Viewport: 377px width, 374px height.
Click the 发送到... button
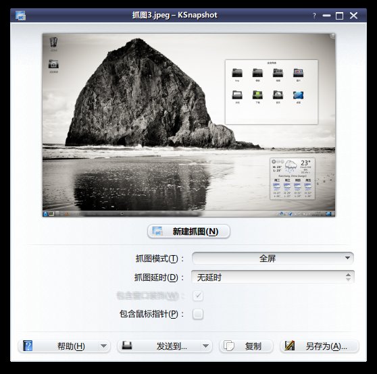pos(164,346)
